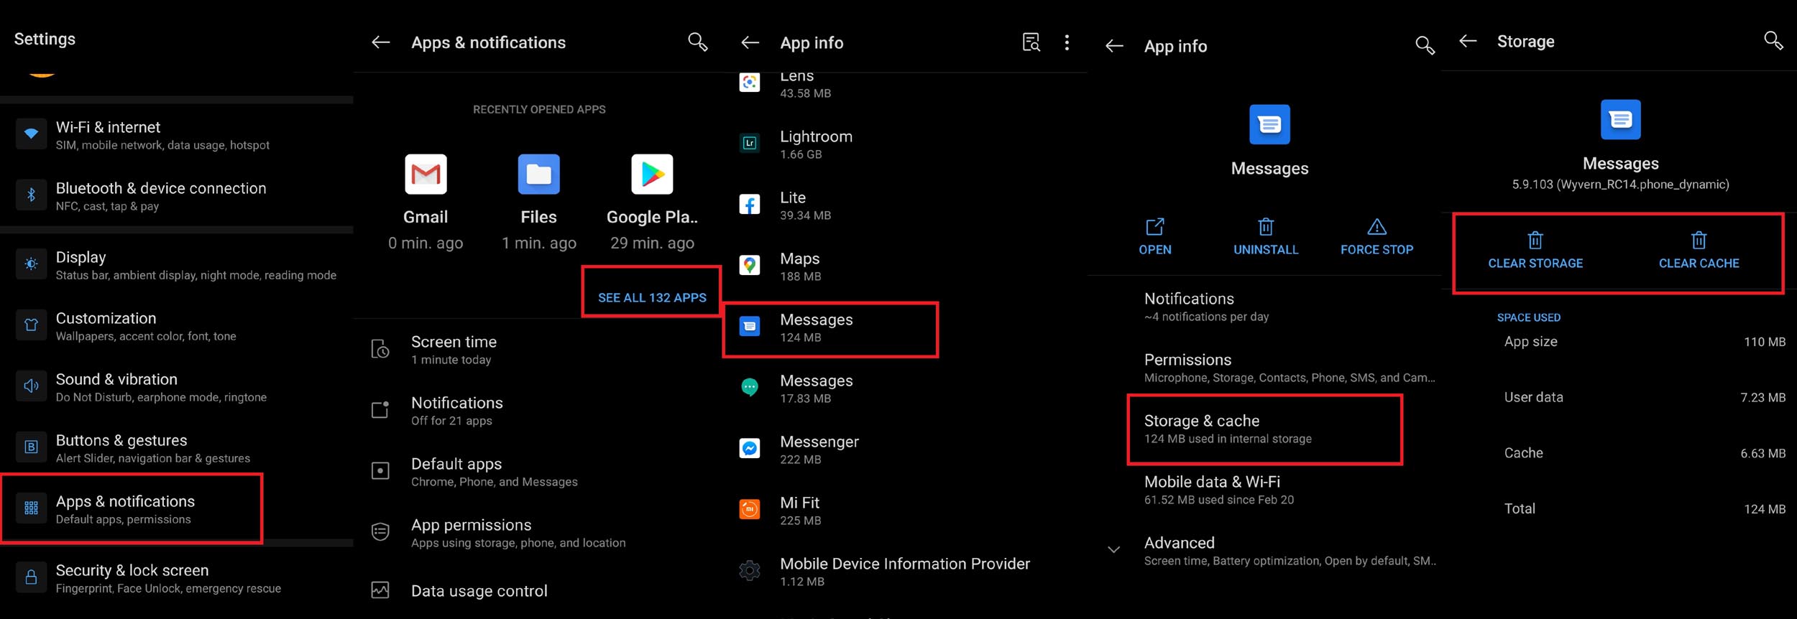
Task: Tap the Default apps icon
Action: [x=380, y=471]
